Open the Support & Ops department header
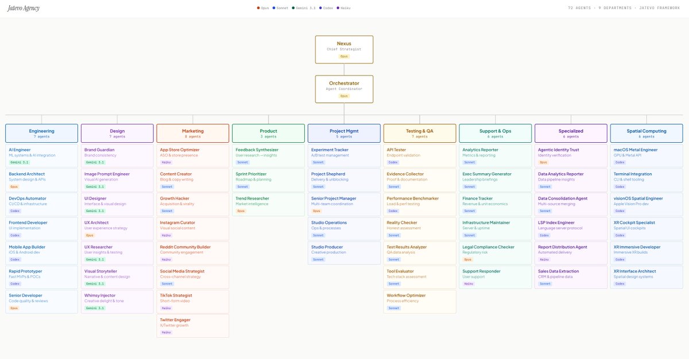The image size is (689, 359). coord(496,133)
